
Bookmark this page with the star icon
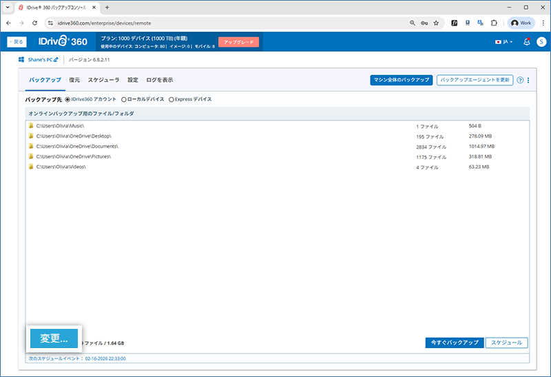pos(436,23)
